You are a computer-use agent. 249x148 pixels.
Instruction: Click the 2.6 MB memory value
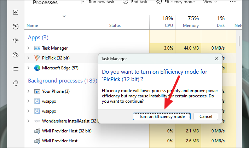click(192, 141)
